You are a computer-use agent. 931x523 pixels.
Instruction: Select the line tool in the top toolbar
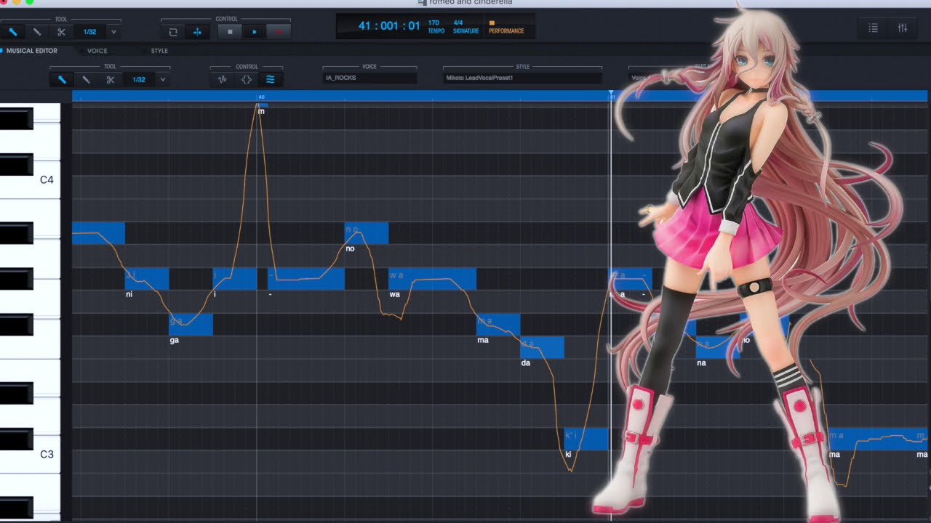[x=37, y=32]
